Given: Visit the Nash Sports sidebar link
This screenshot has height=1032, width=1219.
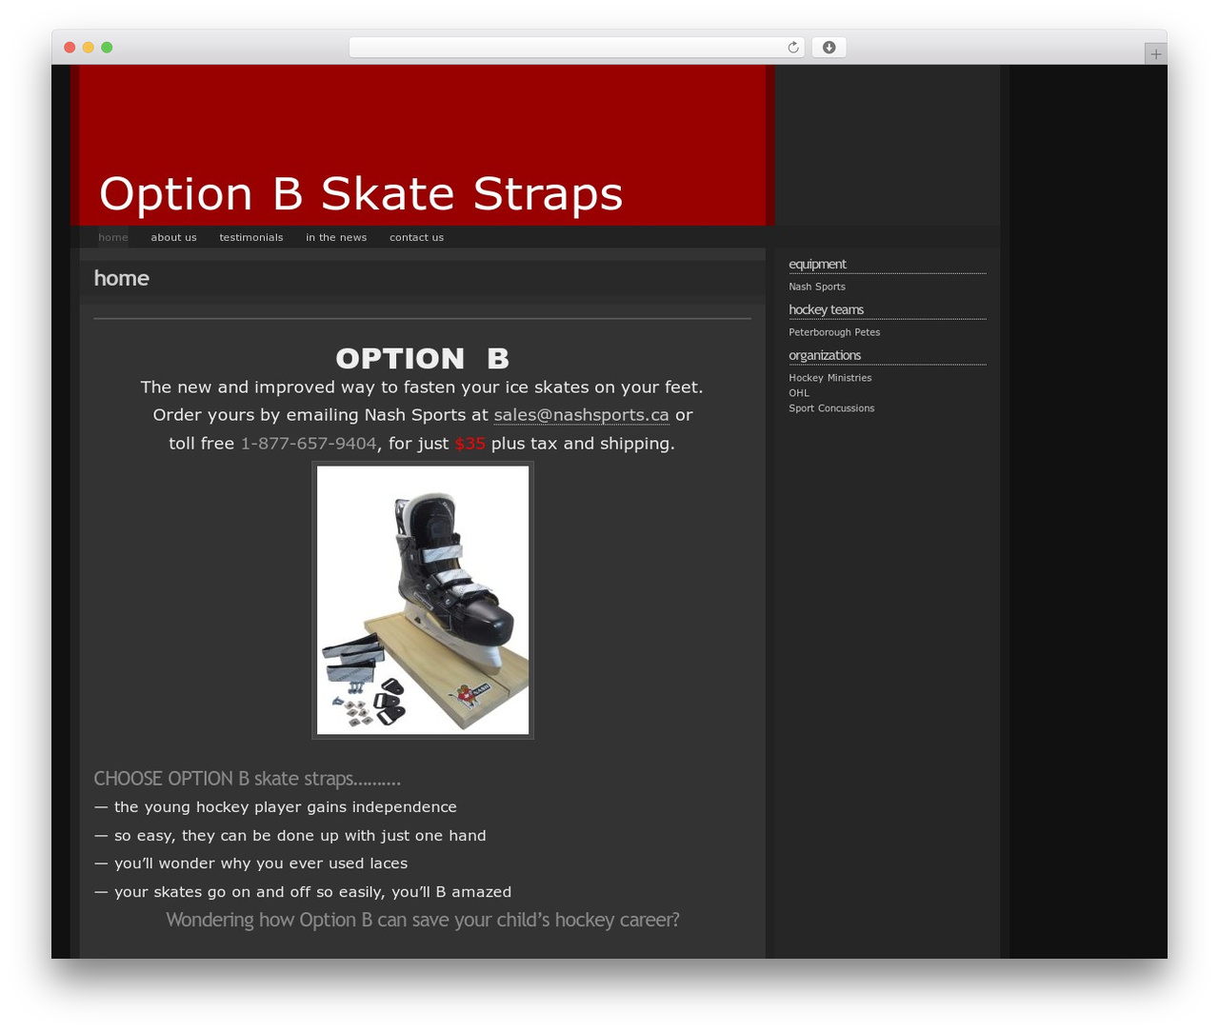Looking at the screenshot, I should (817, 287).
